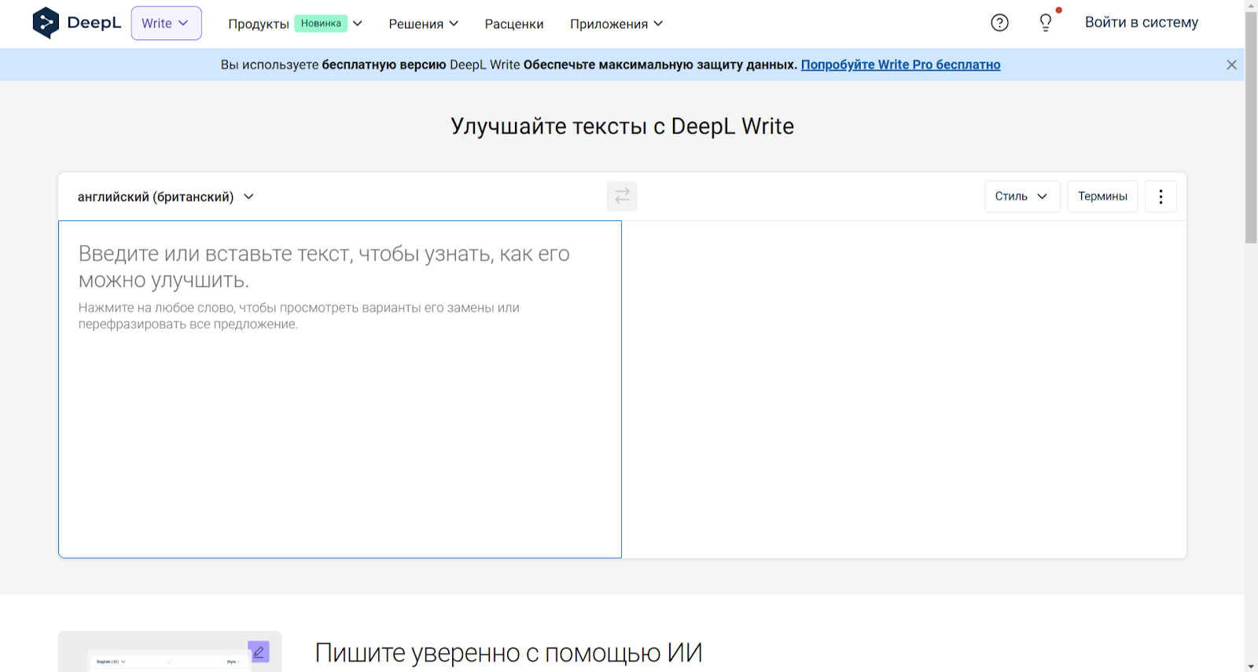
Task: Open the английский (британский) language dropdown
Action: (166, 196)
